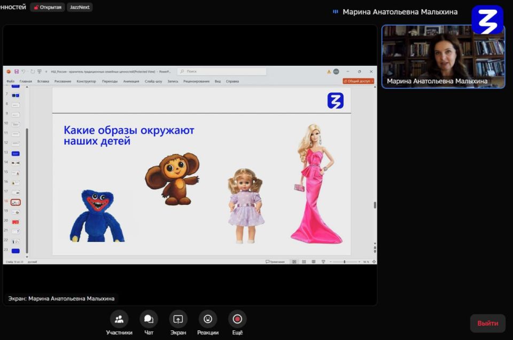The width and height of the screenshot is (513, 340).
Task: Open the Главная ribbon tab
Action: (x=26, y=81)
